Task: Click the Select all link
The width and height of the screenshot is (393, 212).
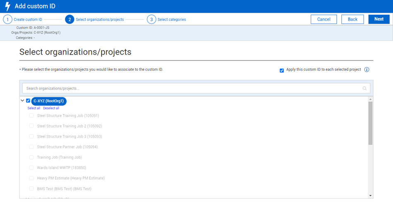Action: pos(34,108)
